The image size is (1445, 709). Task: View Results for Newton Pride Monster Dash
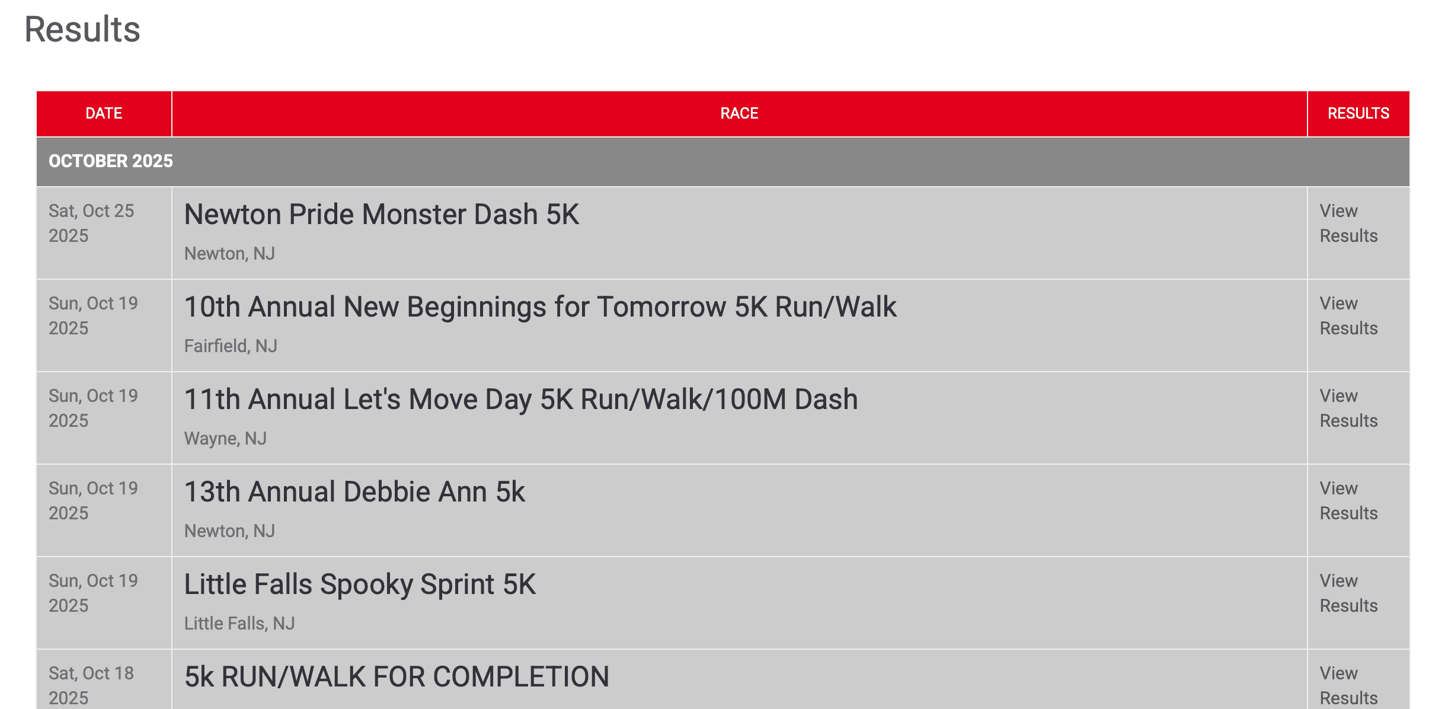click(1348, 223)
